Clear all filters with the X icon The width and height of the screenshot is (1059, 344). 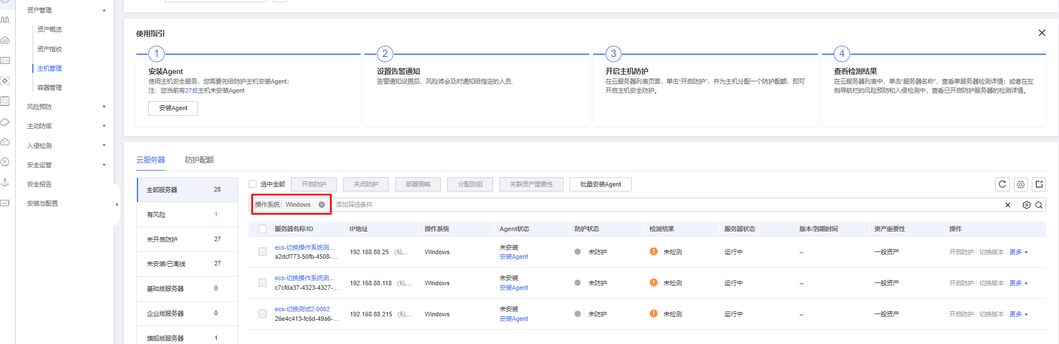pyautogui.click(x=1007, y=205)
